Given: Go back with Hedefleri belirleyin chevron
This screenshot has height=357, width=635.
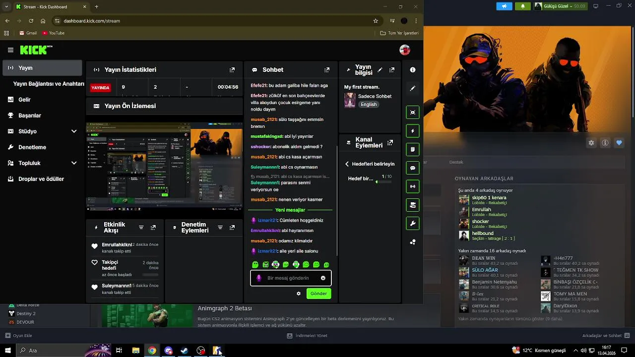Looking at the screenshot, I should 347,164.
